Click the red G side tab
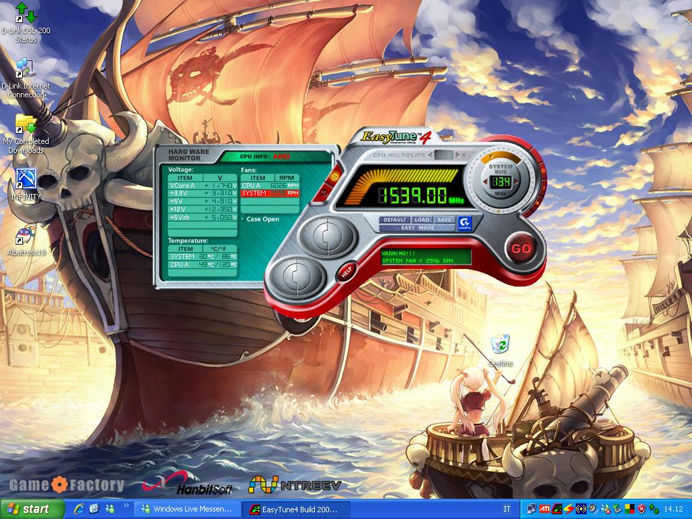 (334, 176)
